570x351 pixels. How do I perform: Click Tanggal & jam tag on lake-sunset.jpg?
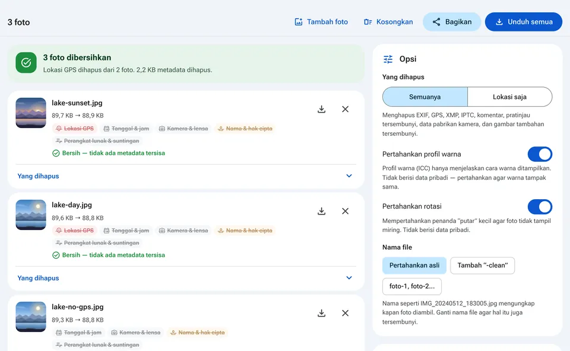126,129
